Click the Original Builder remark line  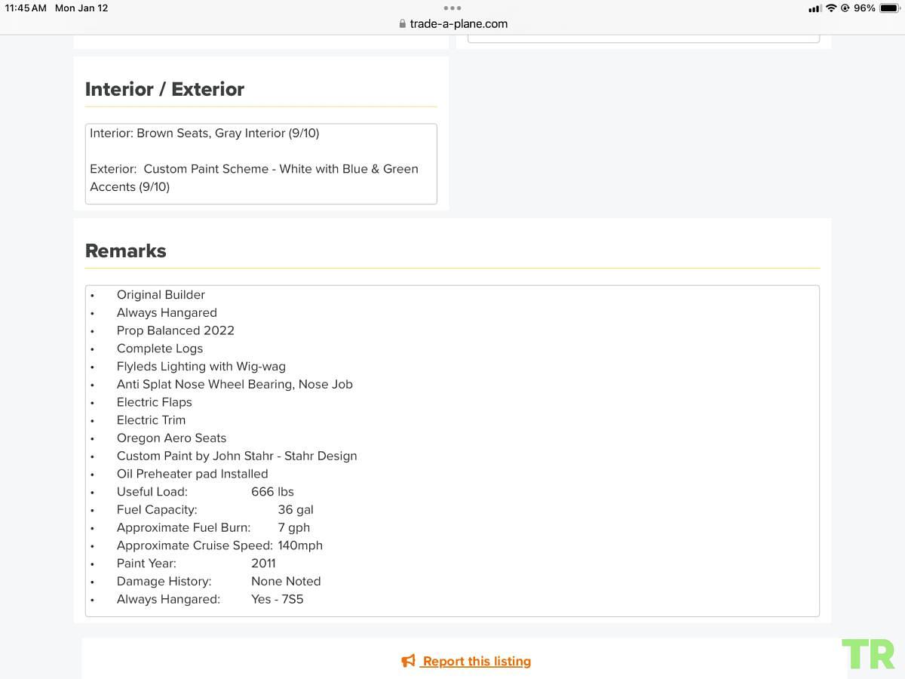(161, 294)
